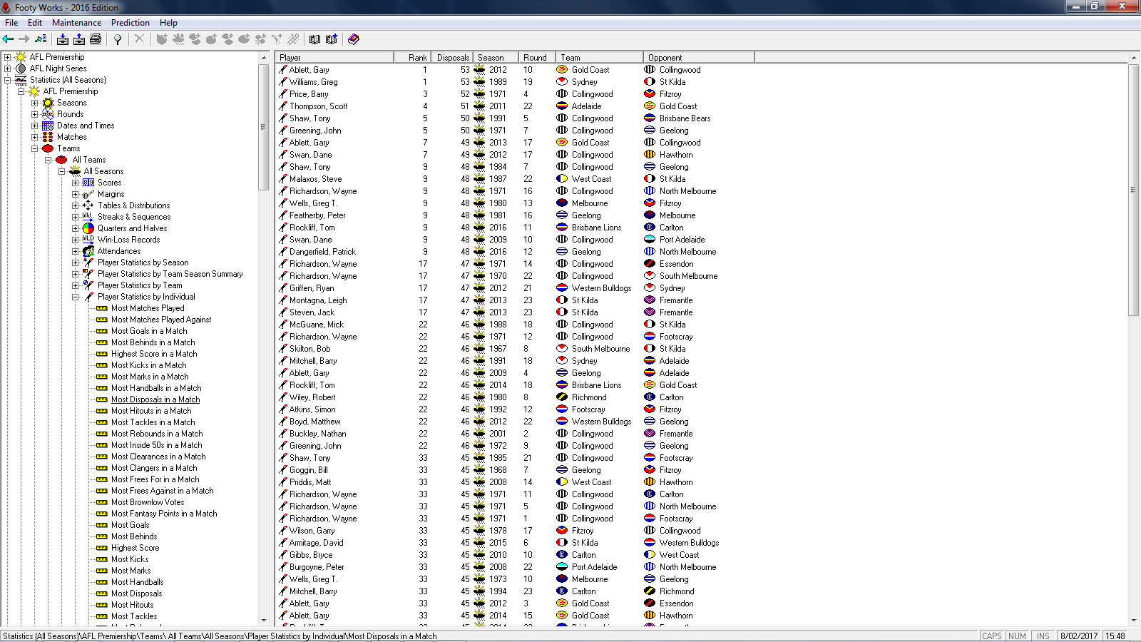This screenshot has width=1141, height=642.
Task: Click the CAPS status bar indicator
Action: [991, 636]
